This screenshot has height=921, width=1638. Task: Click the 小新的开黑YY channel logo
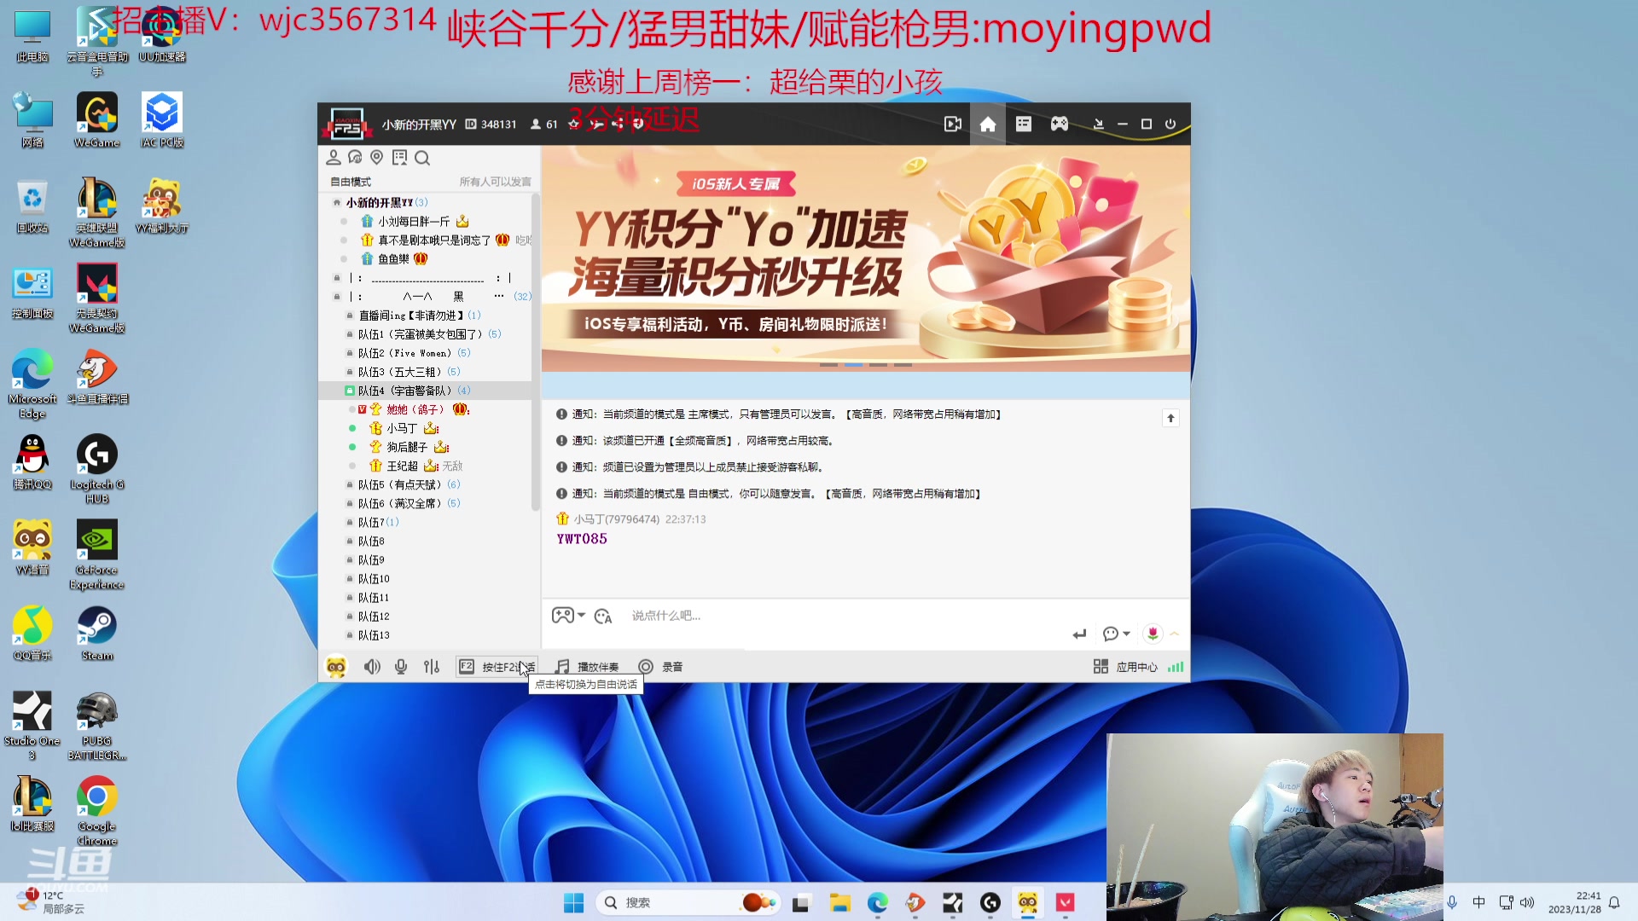click(347, 125)
